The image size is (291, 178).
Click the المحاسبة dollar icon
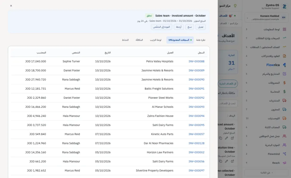pos(284,92)
